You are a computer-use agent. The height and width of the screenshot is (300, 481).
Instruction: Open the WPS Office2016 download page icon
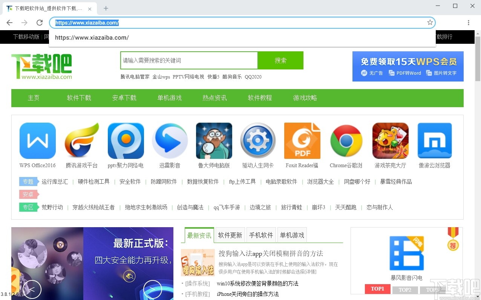click(37, 140)
